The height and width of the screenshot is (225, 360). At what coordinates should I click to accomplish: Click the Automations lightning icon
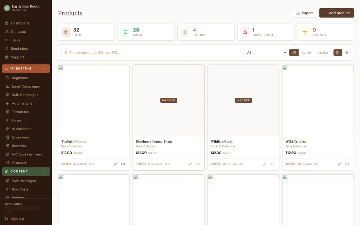tap(8, 103)
